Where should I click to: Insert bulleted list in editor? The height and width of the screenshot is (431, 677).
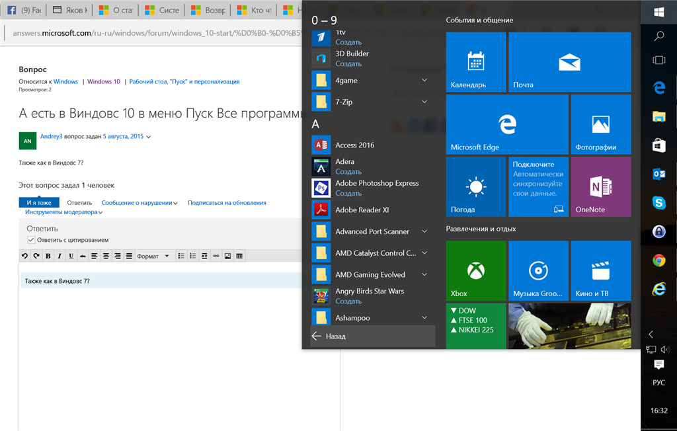click(x=181, y=256)
